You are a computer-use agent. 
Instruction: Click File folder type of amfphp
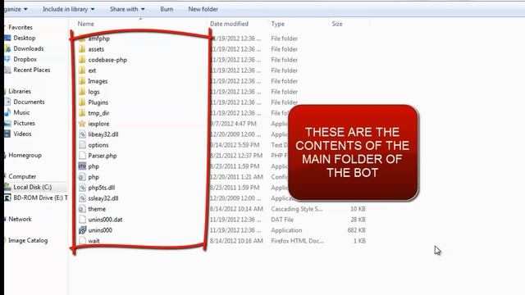click(285, 39)
